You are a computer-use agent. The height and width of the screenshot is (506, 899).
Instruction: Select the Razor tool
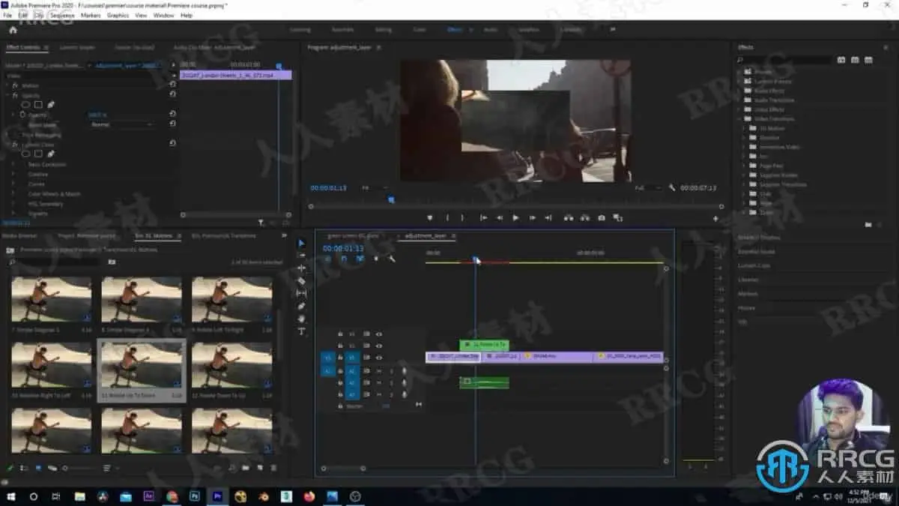(302, 281)
